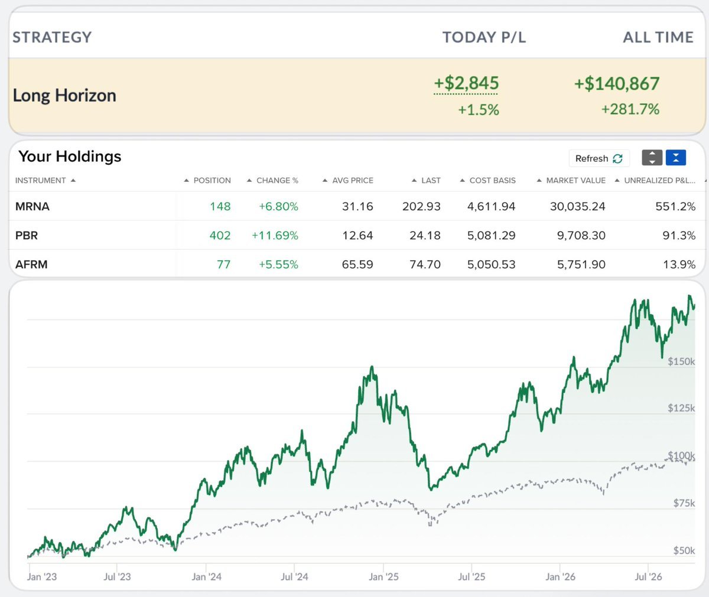Click the Jul '26 chart axis label
The width and height of the screenshot is (709, 597).
(649, 576)
